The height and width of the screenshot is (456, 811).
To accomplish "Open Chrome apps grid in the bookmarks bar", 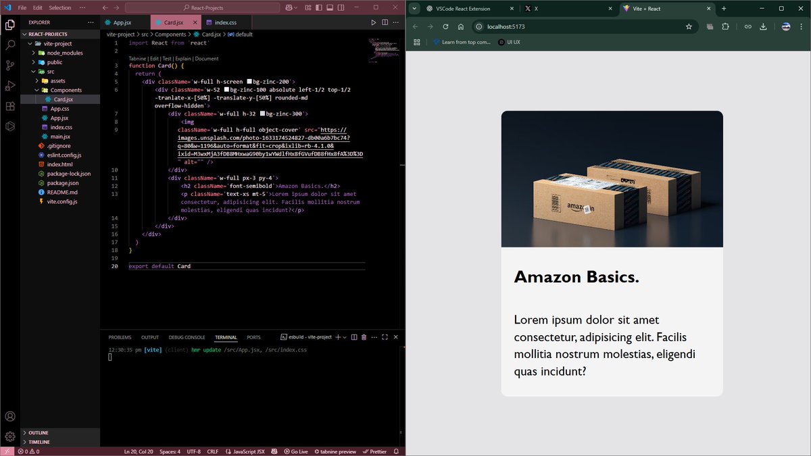I will pyautogui.click(x=417, y=42).
